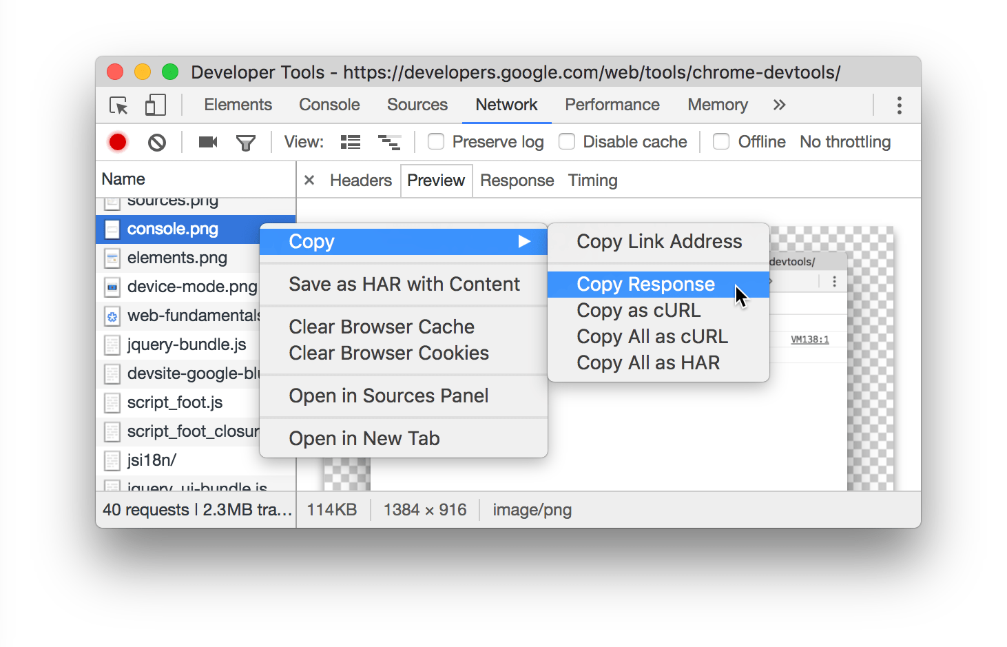This screenshot has width=1007, height=647.
Task: Open the hidden panels chevron menu
Action: tap(779, 105)
